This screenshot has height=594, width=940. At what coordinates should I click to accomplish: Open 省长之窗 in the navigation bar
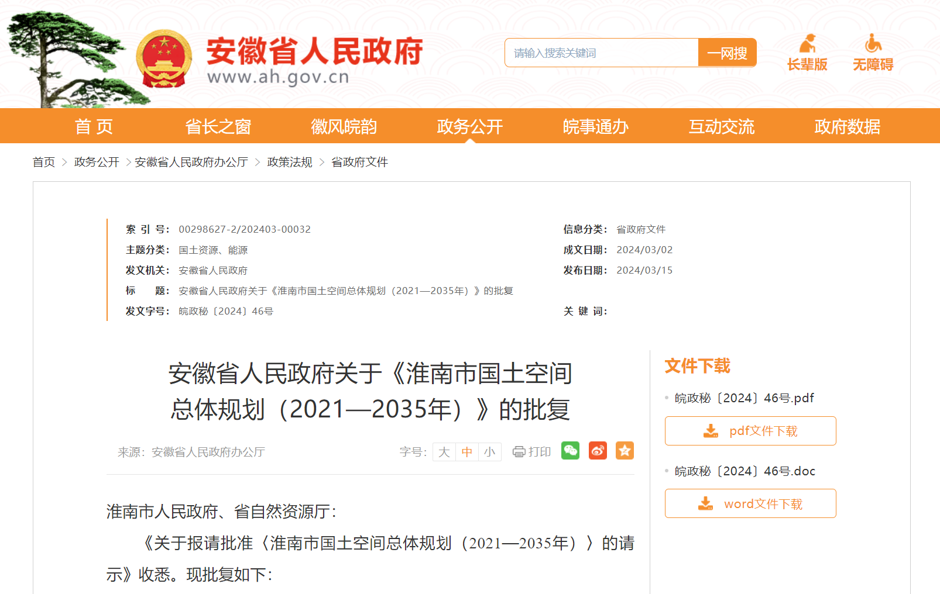pos(218,126)
